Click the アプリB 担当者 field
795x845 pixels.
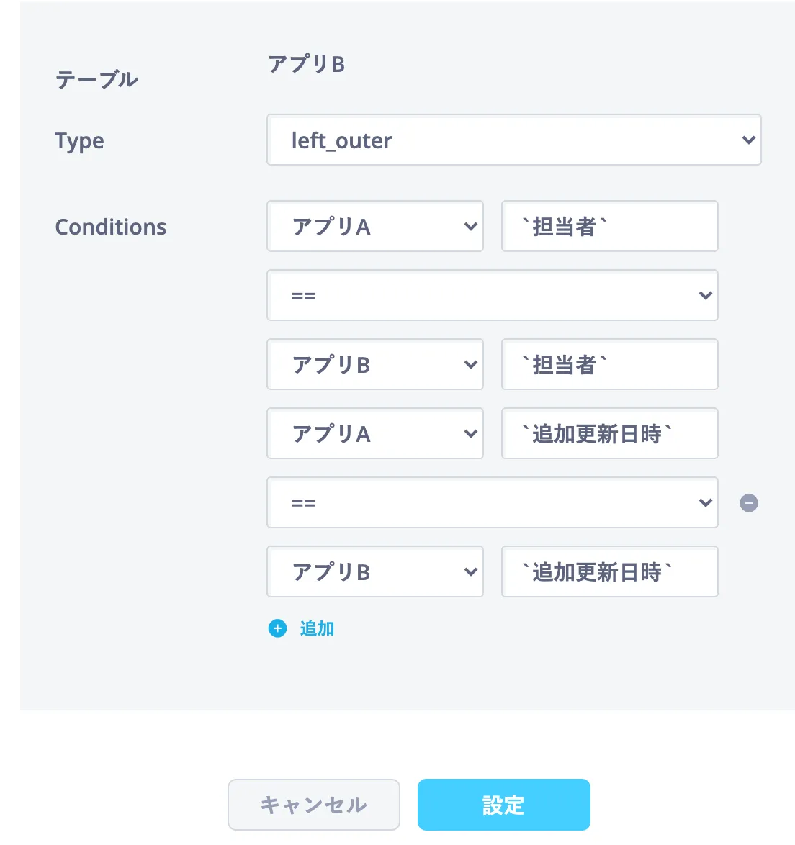(609, 365)
